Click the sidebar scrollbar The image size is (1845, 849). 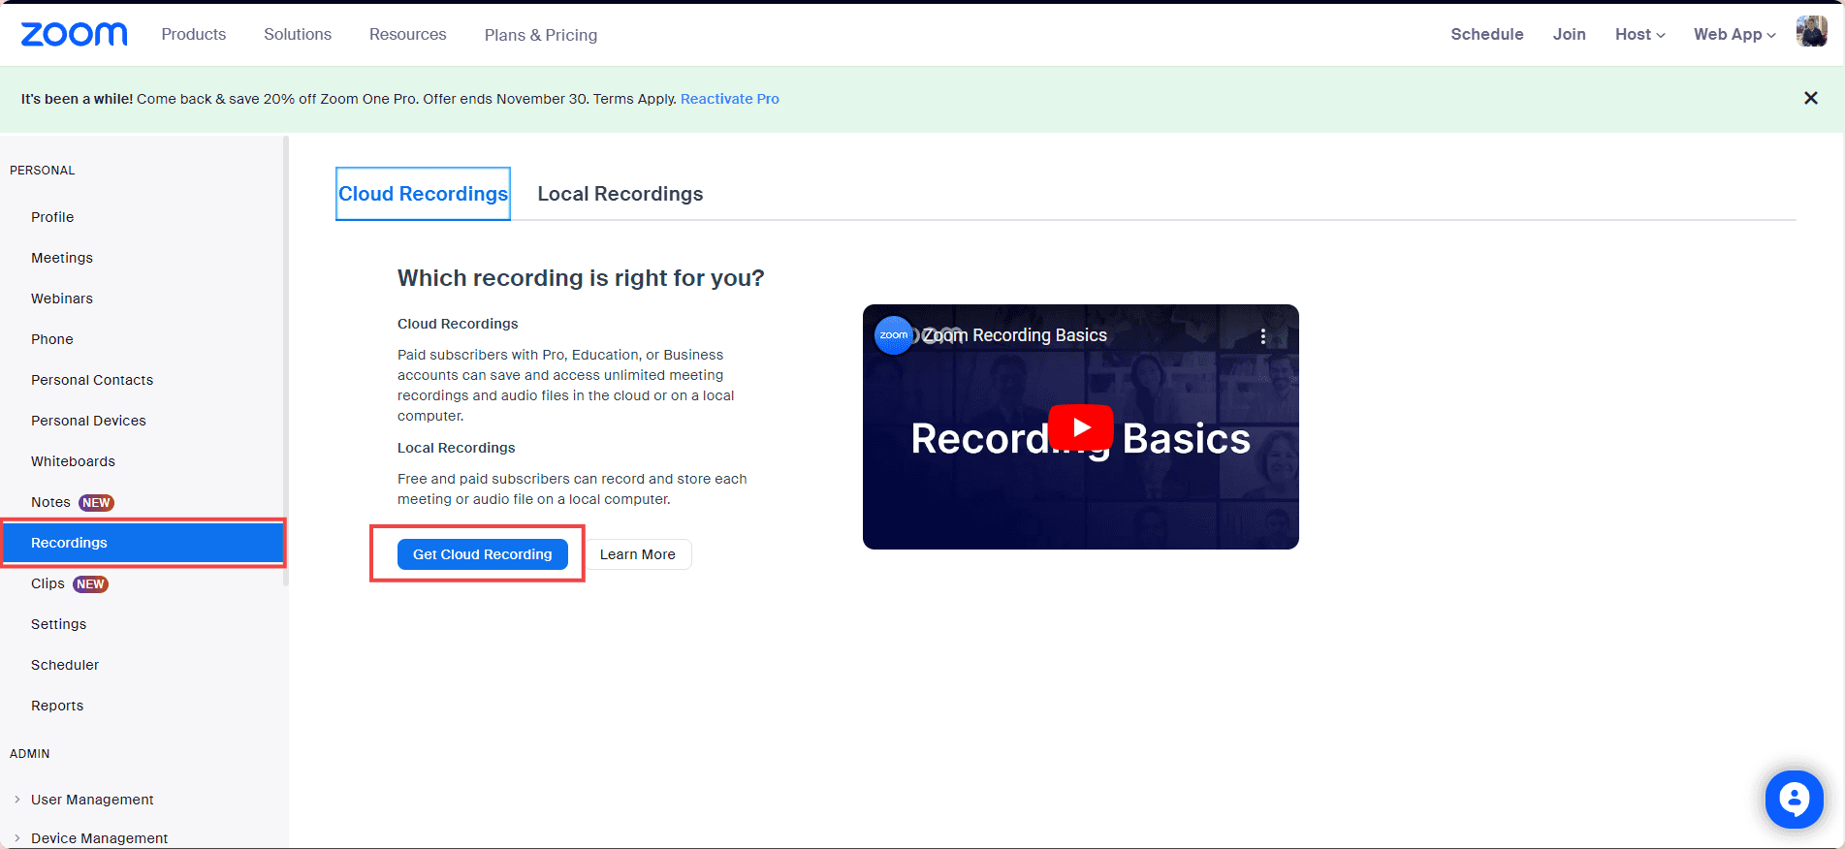coord(286,361)
